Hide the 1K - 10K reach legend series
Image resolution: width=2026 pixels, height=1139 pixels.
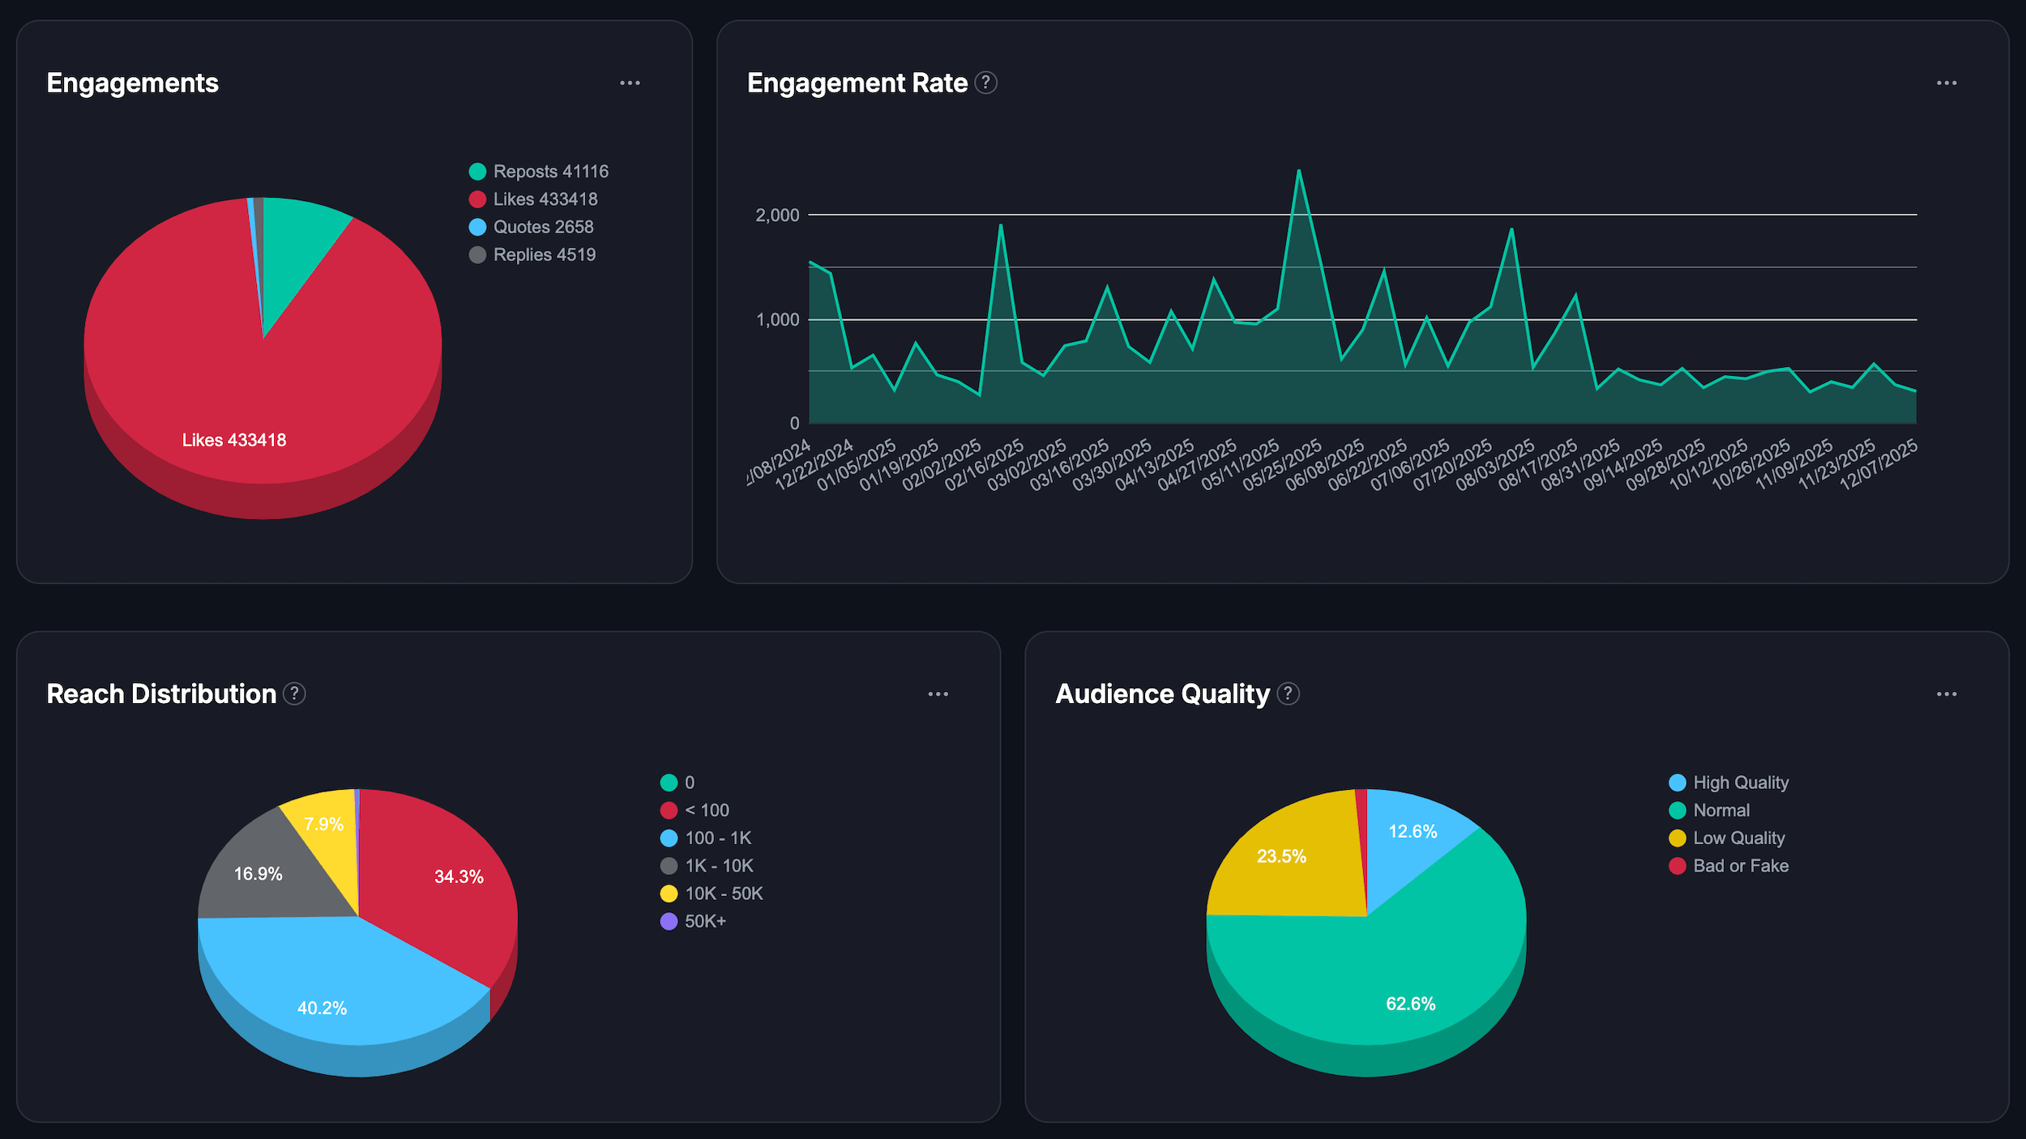coord(718,865)
